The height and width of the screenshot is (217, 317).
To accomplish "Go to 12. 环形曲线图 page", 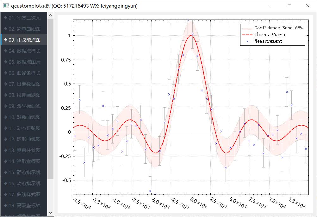I will click(x=24, y=139).
